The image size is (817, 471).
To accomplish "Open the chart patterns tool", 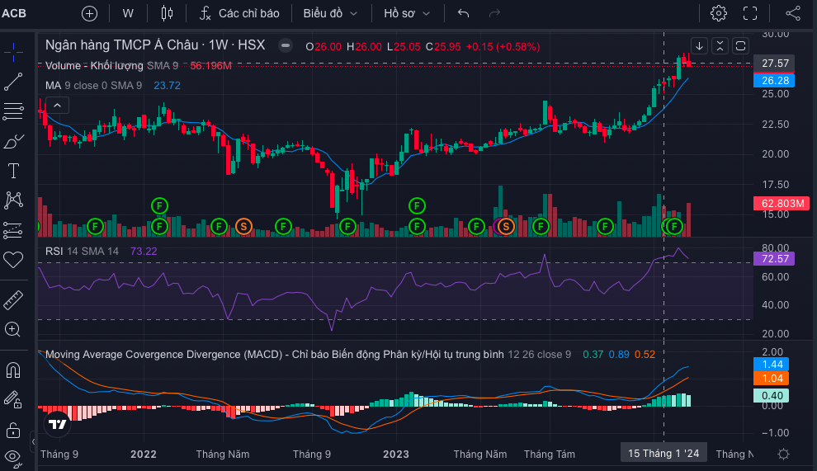I will click(x=13, y=200).
